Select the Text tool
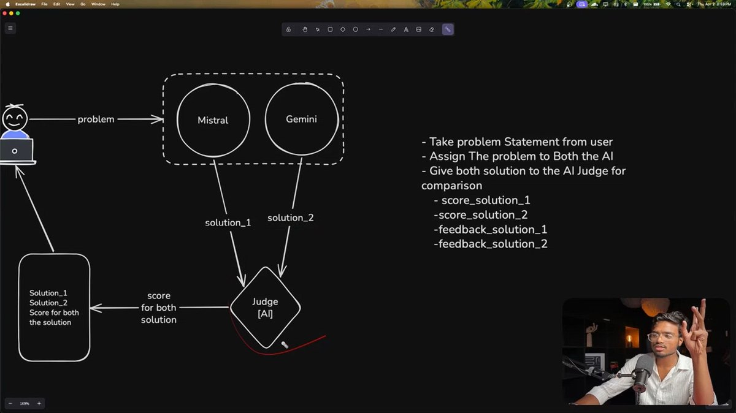Image resolution: width=736 pixels, height=413 pixels. click(406, 29)
